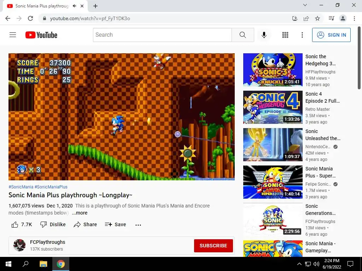Install app icon in address bar
This screenshot has height=271, width=362.
tap(294, 18)
